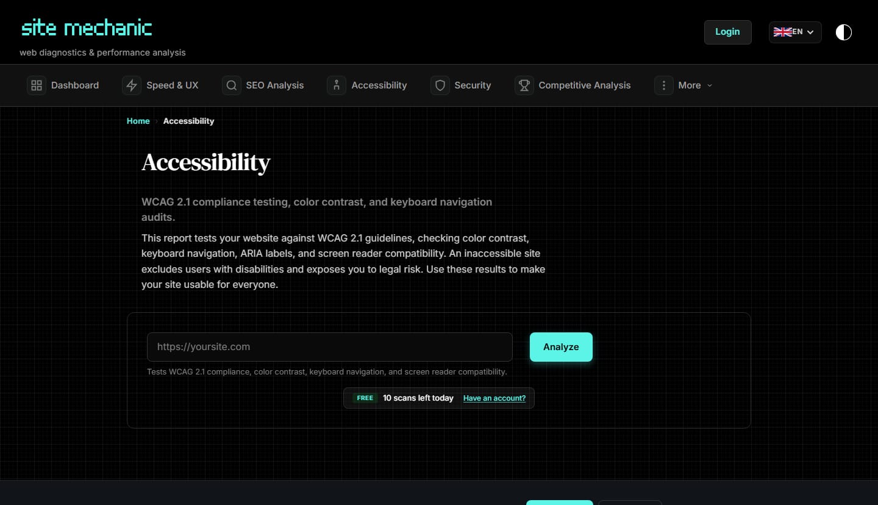Toggle the contrast theme switch
Image resolution: width=878 pixels, height=505 pixels.
pyautogui.click(x=844, y=32)
